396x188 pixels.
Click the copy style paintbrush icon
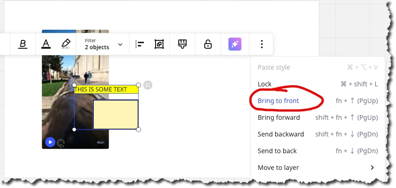click(182, 44)
